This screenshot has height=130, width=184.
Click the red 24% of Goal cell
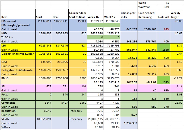[163, 29]
